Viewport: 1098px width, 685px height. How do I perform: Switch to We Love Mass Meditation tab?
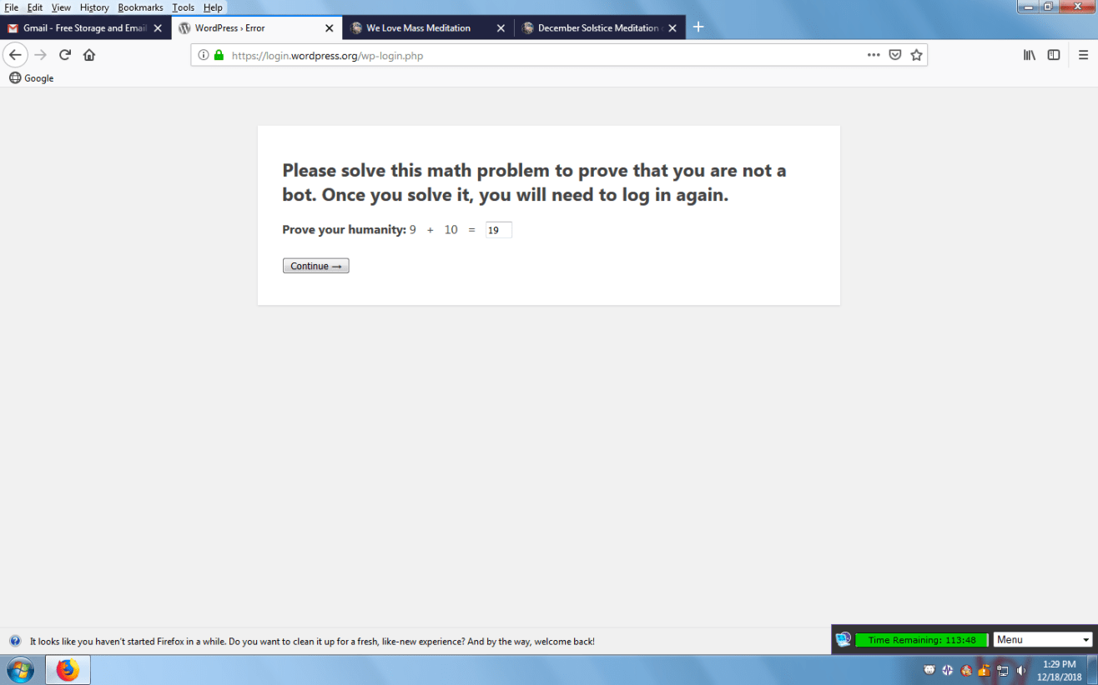(417, 28)
